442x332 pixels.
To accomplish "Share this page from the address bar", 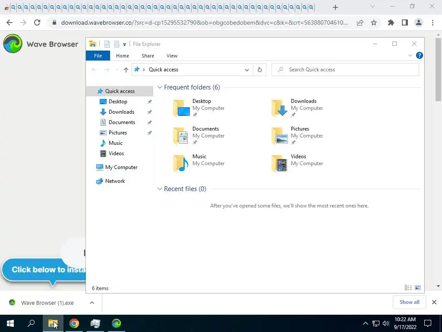I will [360, 23].
